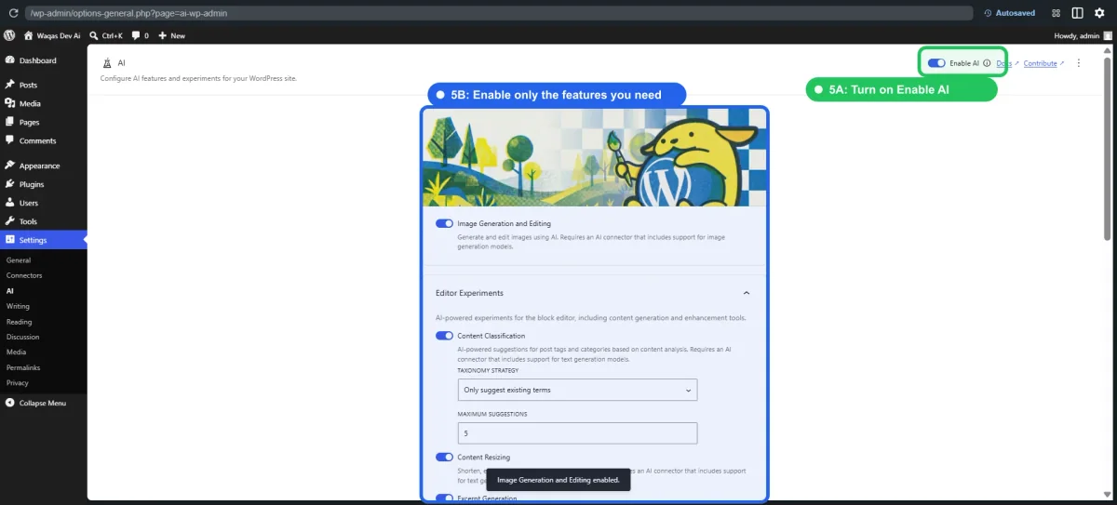Open Writing settings submenu
The height and width of the screenshot is (505, 1117).
(18, 306)
